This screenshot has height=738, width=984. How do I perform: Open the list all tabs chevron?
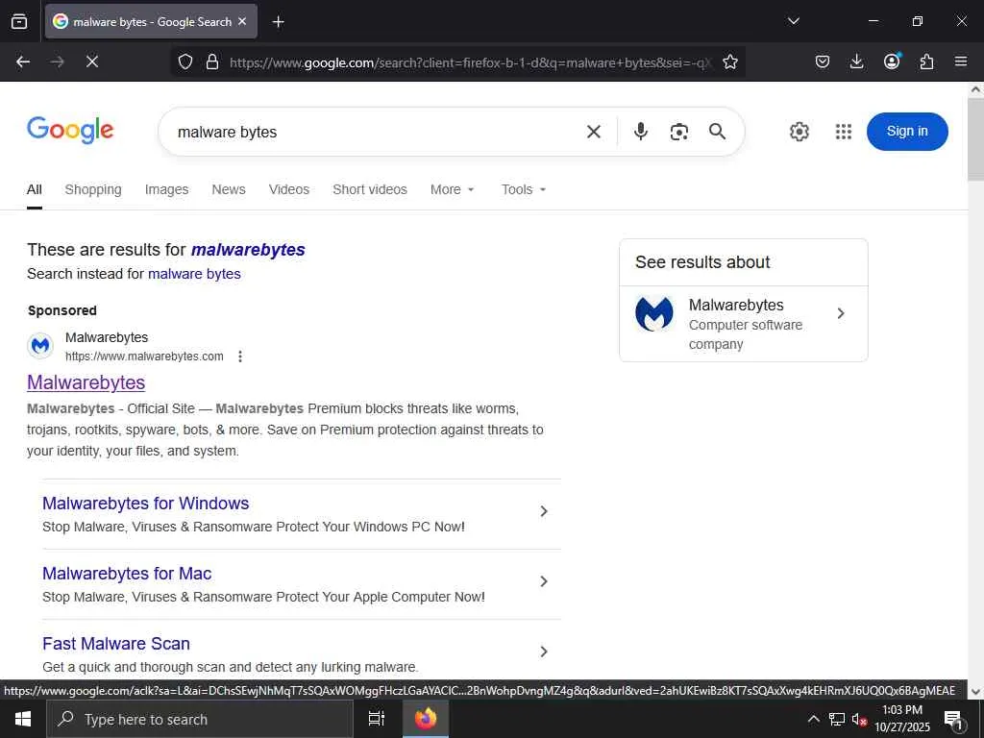793,21
